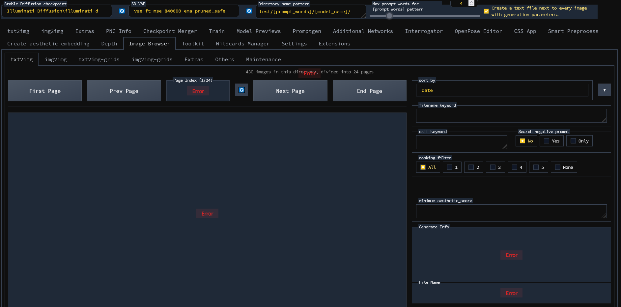
Task: Disable the create text file per image option
Action: tap(486, 11)
